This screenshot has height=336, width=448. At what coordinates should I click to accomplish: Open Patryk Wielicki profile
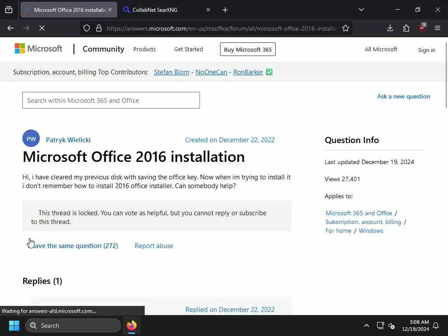(68, 140)
